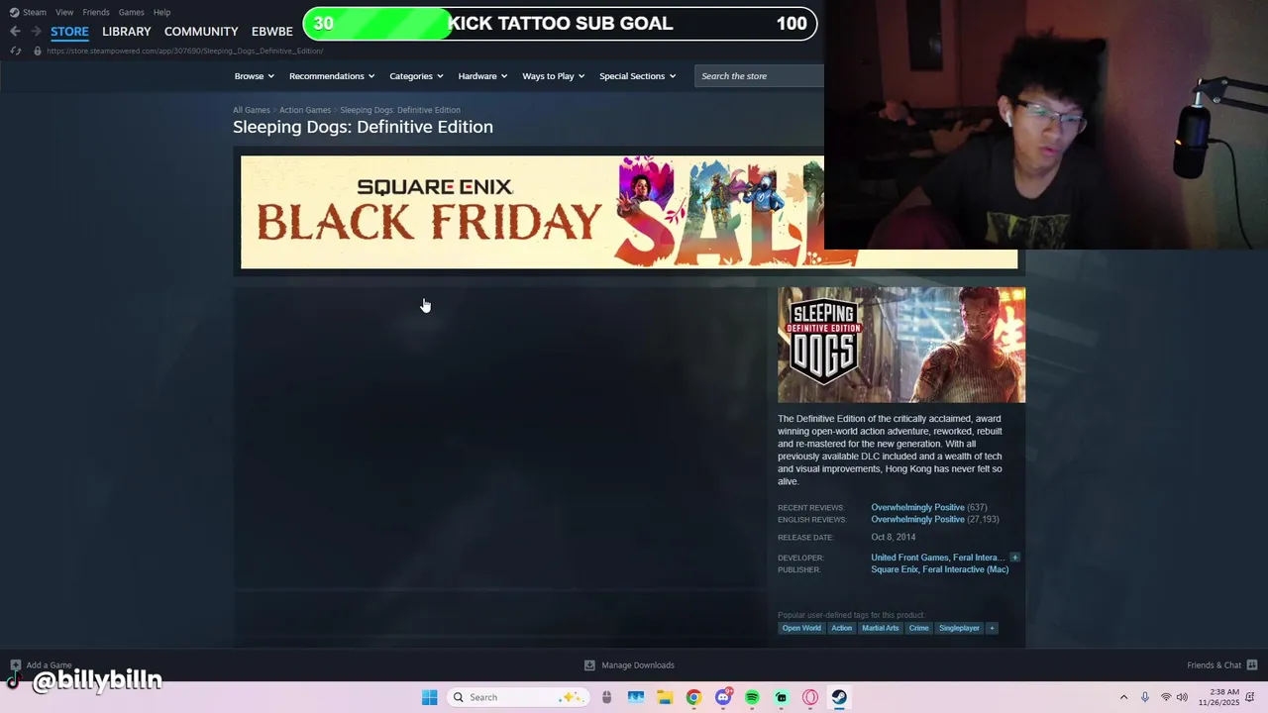The height and width of the screenshot is (713, 1268).
Task: Show hidden system tray icons
Action: tap(1123, 697)
